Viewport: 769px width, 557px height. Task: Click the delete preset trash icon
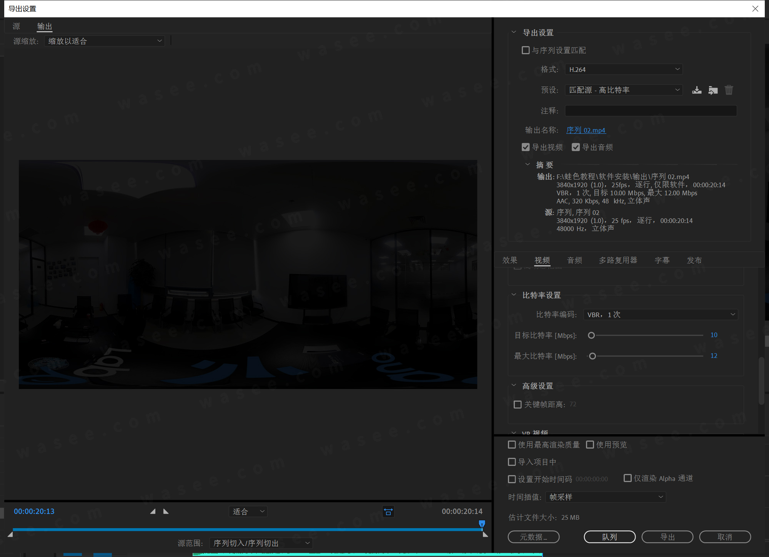729,90
